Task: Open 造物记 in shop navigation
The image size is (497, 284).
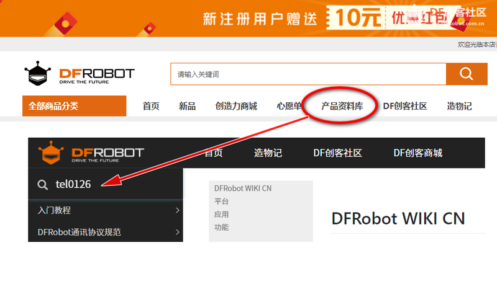Action: [459, 106]
